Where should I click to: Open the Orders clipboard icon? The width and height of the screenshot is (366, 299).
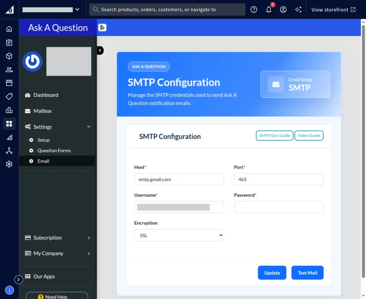point(9,42)
